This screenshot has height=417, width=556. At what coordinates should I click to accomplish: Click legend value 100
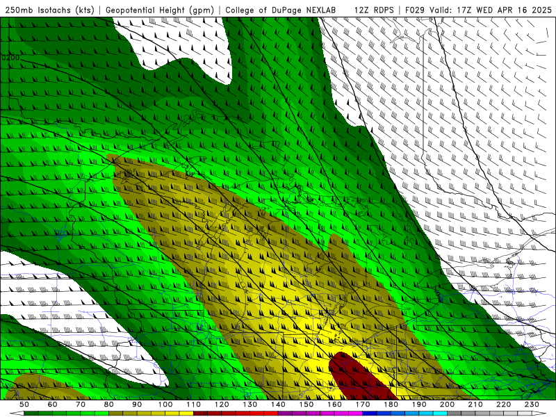click(x=165, y=404)
